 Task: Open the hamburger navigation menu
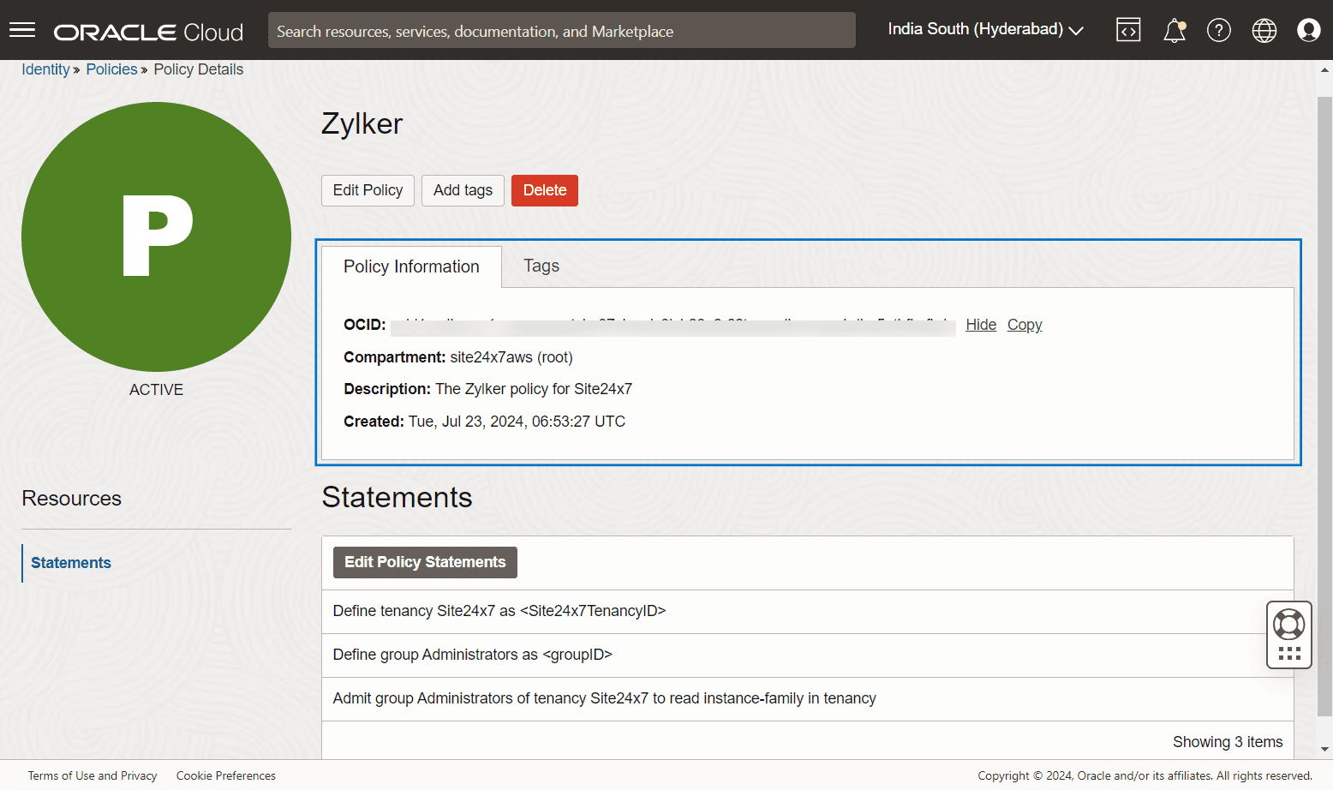pos(22,31)
